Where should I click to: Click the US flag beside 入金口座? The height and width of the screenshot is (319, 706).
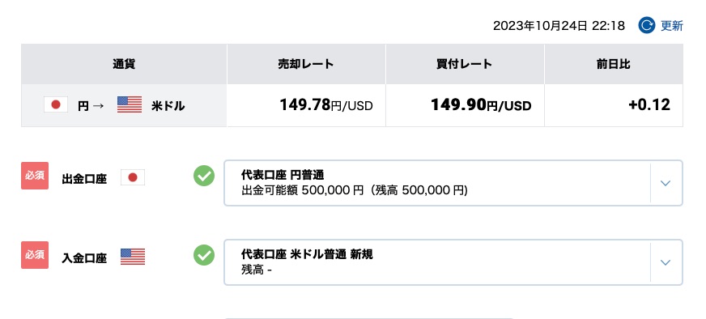(x=133, y=257)
